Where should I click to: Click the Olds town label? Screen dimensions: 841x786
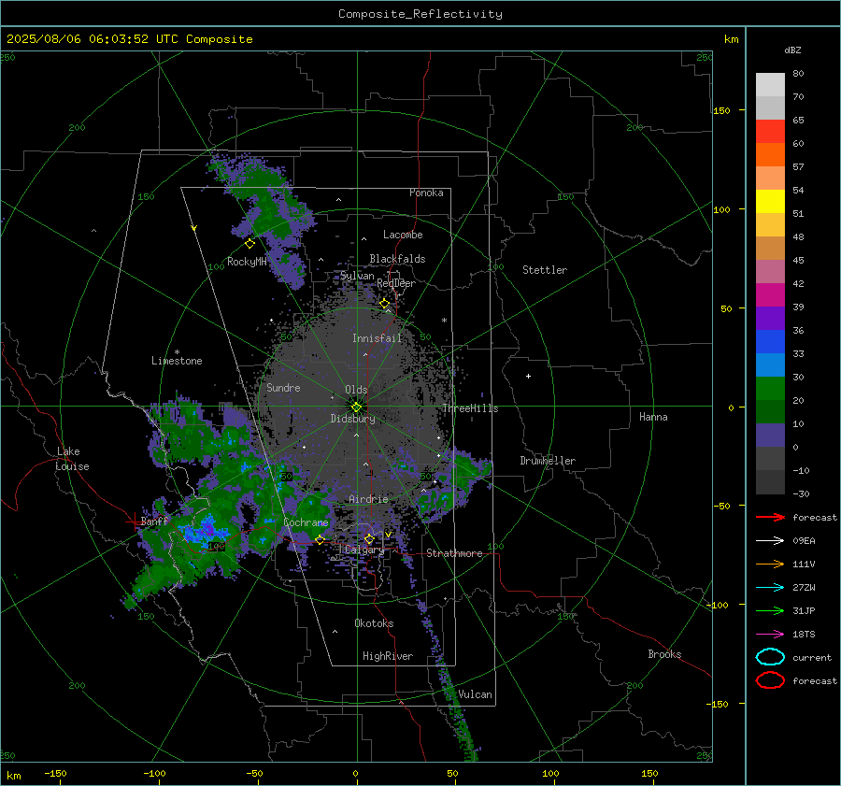click(x=356, y=390)
